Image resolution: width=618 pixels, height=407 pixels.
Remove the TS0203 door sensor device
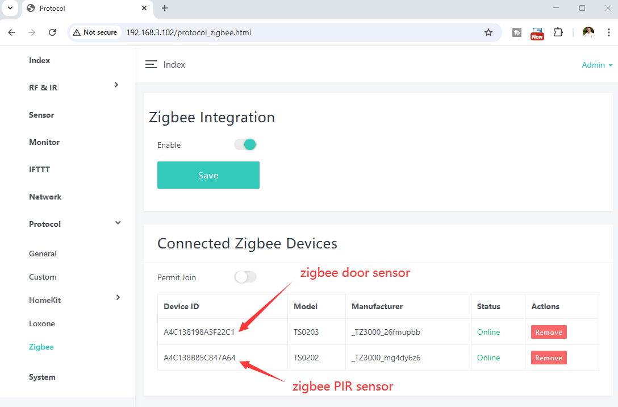pyautogui.click(x=548, y=333)
